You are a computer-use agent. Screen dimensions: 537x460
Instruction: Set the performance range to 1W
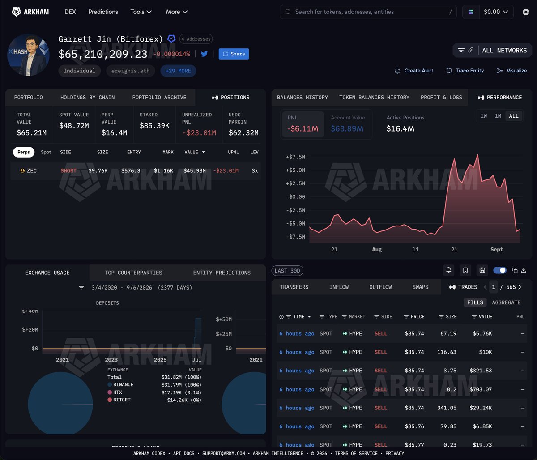coord(484,116)
